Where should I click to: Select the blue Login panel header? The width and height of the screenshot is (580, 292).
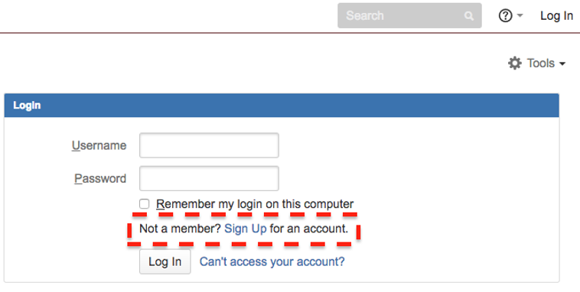(282, 105)
